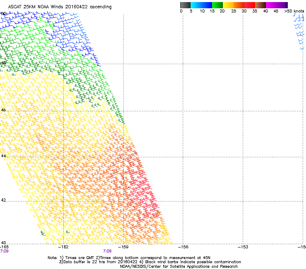Click the cyan-to-blue 5–15 knots color bar segment
Screen dimensions: 306x269
click(x=201, y=5)
